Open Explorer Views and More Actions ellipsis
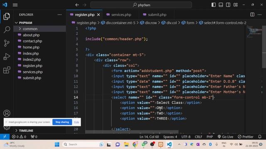Viewport: 266px width, 149px height. coord(59,15)
